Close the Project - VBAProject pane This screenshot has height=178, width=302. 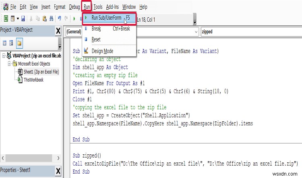coord(58,31)
